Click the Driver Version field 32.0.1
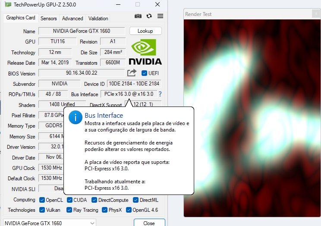Viewport: 321px width, 226px height. click(x=51, y=147)
